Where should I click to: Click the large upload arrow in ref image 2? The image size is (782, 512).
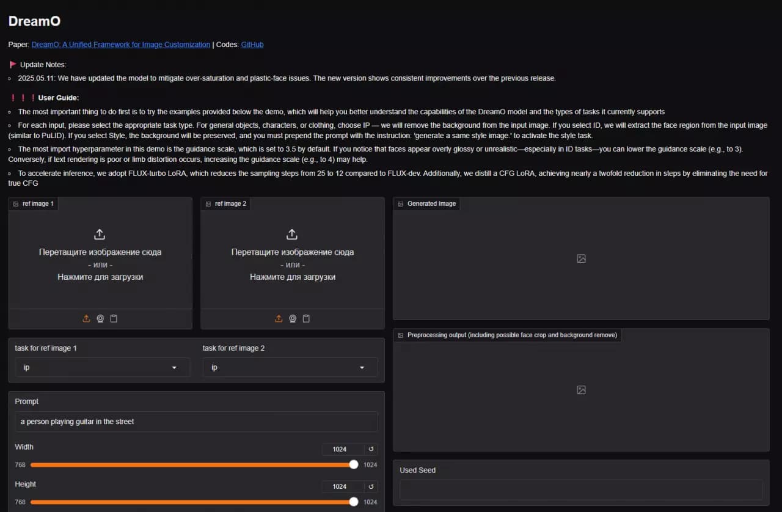pyautogui.click(x=292, y=235)
